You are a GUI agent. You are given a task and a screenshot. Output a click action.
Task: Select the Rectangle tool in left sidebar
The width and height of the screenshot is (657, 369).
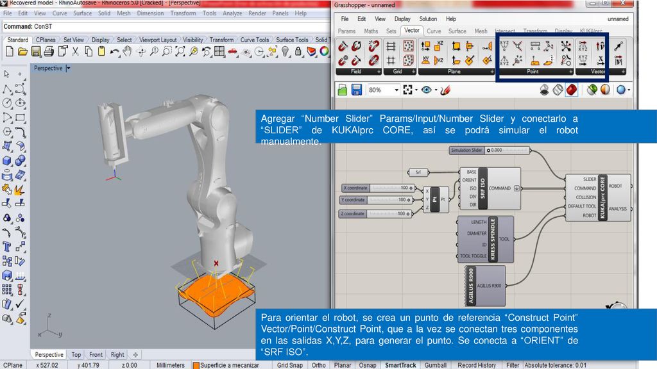click(20, 118)
